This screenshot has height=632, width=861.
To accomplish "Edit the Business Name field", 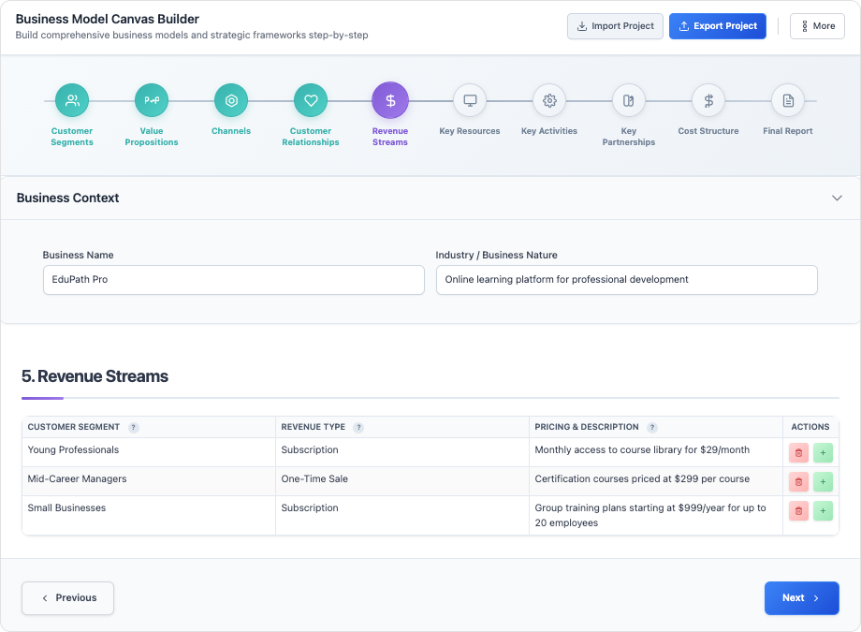I will tap(234, 280).
